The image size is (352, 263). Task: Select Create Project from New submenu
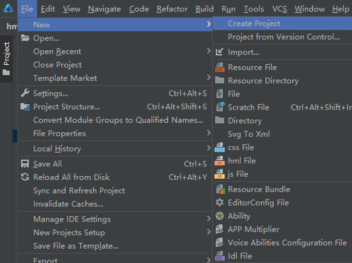pos(254,24)
